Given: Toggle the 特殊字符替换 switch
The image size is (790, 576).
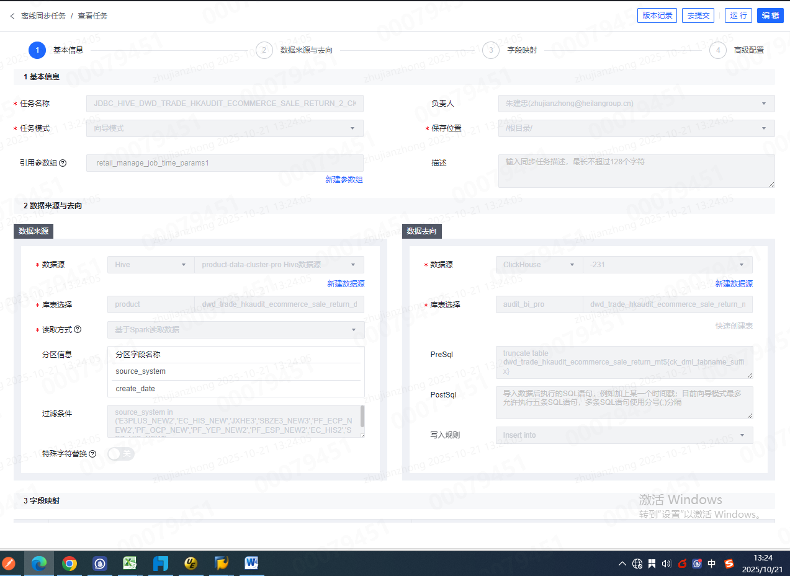Looking at the screenshot, I should (x=120, y=454).
